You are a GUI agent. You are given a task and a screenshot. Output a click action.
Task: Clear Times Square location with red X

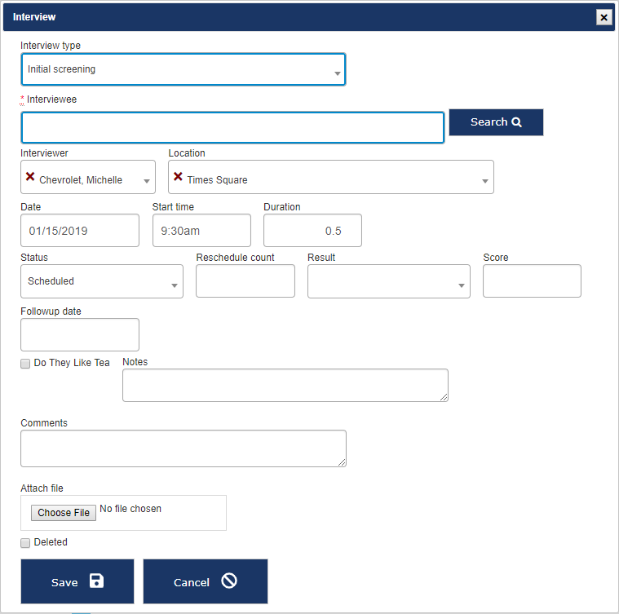(178, 177)
